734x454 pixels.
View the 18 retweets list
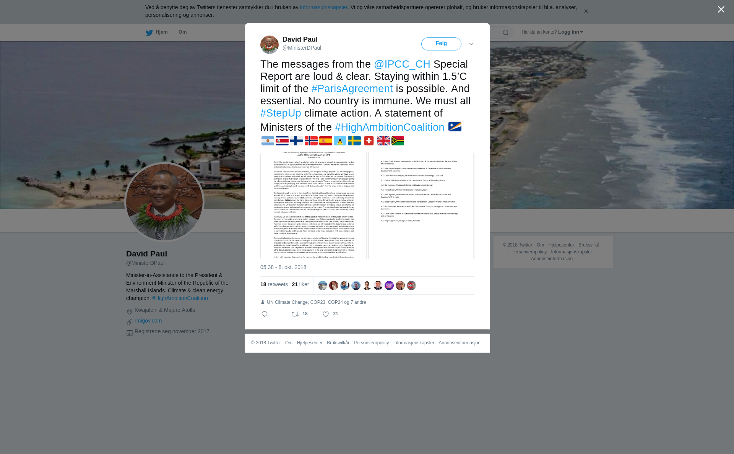click(274, 284)
